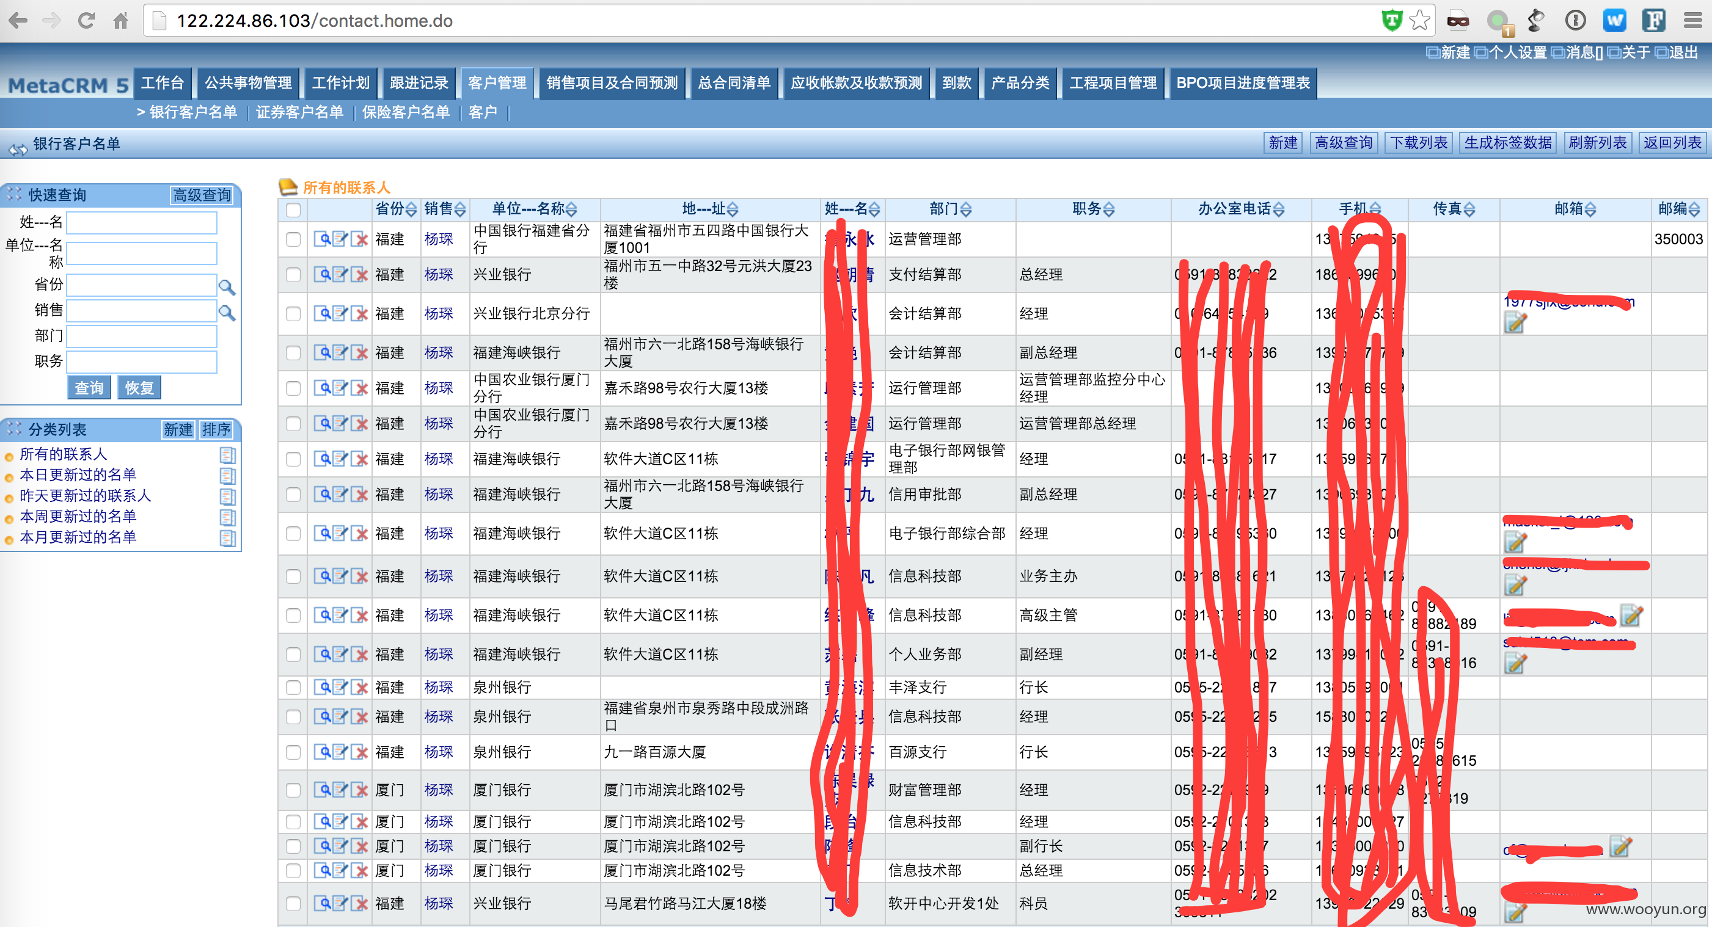Click 刷新列表 button
Screen dimensions: 1712x927
tap(1598, 143)
